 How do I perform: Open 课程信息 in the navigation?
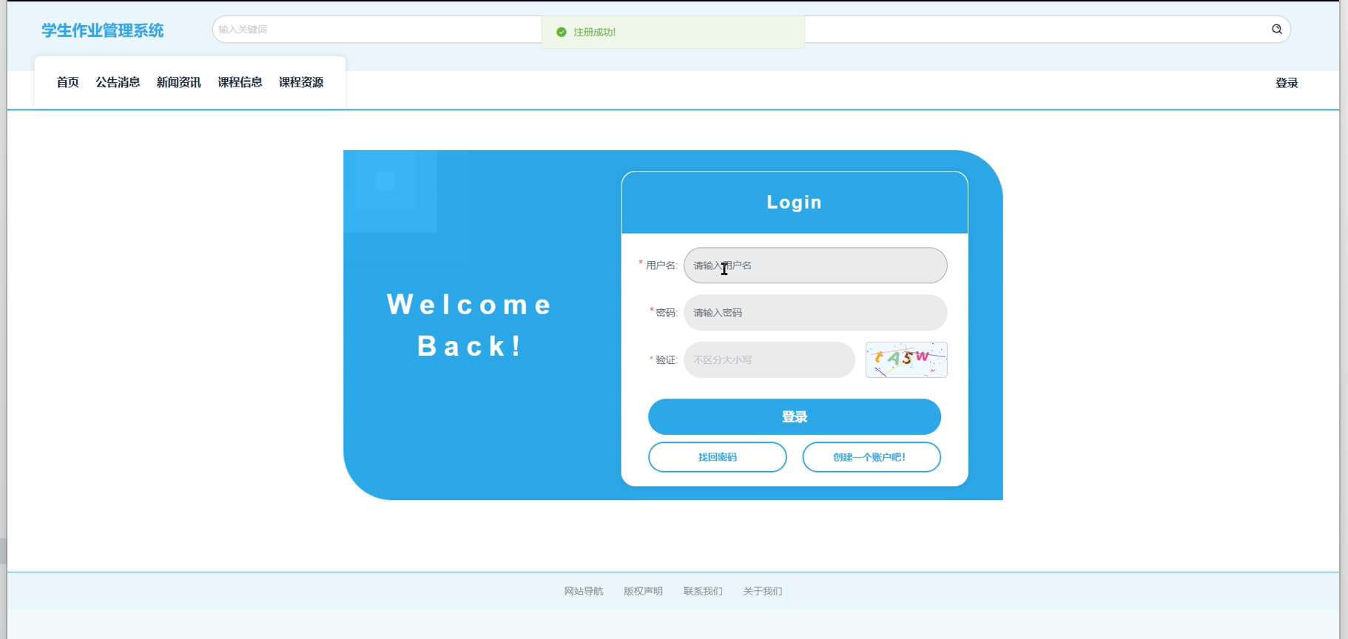[240, 82]
